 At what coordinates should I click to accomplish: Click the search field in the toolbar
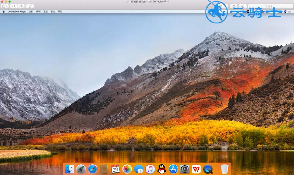270,6
